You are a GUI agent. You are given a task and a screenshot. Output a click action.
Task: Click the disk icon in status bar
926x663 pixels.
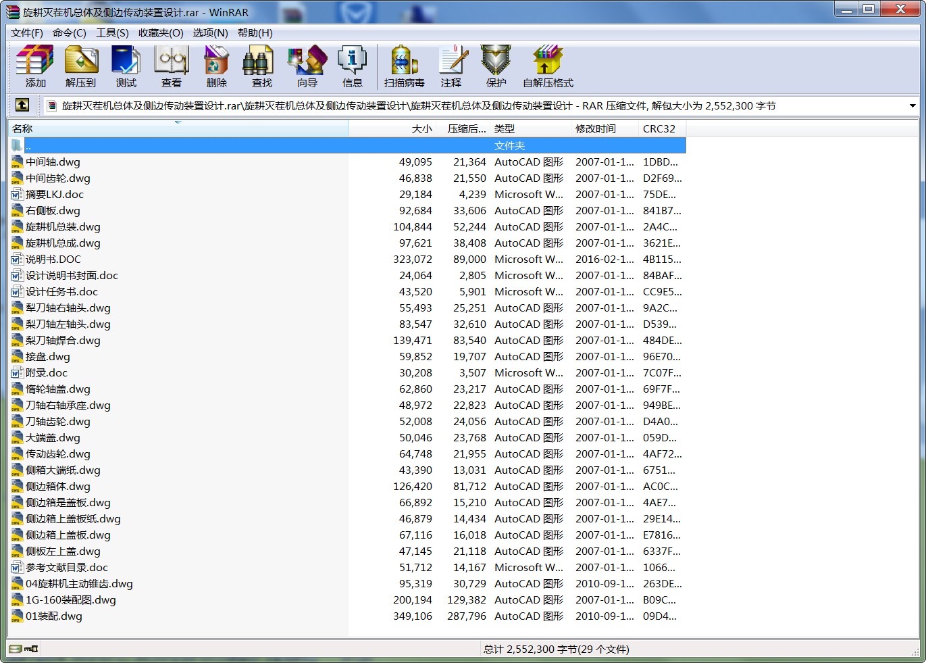click(16, 649)
